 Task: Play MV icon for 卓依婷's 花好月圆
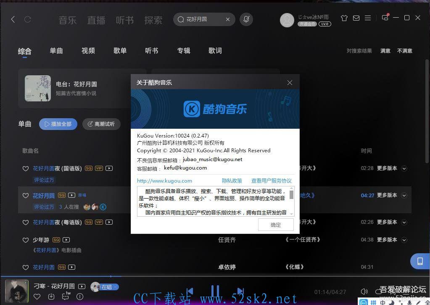[71, 267]
